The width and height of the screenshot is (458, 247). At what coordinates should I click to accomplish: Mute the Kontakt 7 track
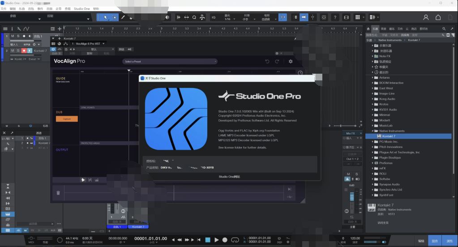[13, 50]
